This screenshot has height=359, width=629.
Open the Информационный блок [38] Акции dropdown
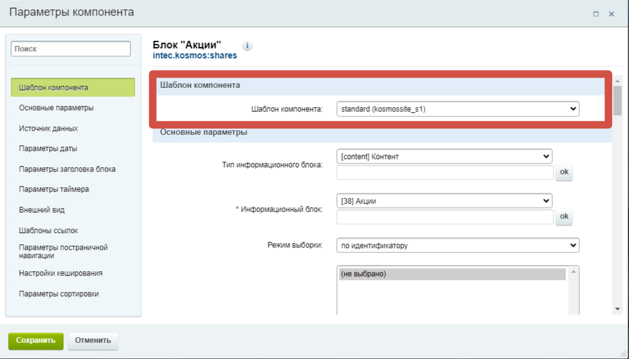click(444, 201)
